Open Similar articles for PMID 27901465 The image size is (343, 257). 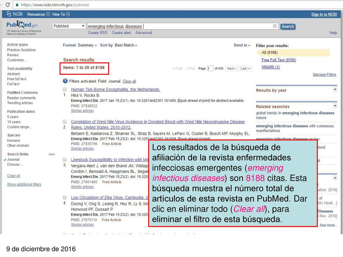pos(82,187)
